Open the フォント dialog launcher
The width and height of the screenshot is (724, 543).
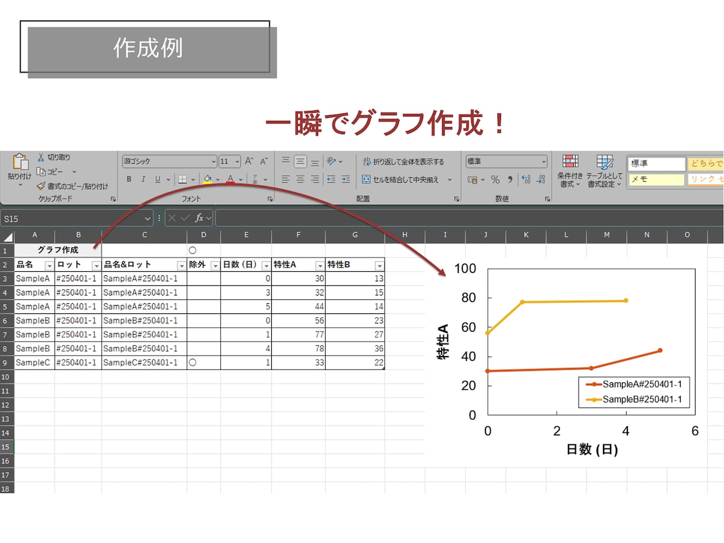click(x=271, y=199)
